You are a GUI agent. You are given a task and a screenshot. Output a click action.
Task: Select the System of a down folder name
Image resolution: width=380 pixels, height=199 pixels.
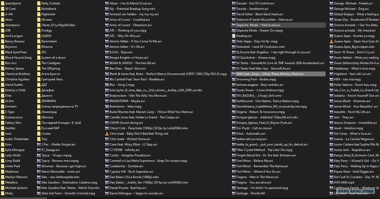tap(53, 58)
